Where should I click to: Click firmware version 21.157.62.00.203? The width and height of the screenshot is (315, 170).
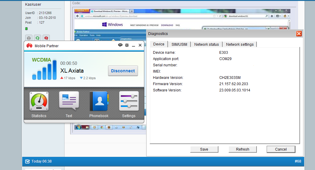tap(234, 84)
